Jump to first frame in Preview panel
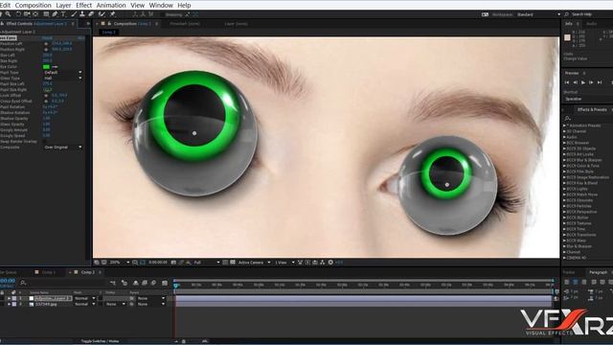Image resolution: width=613 pixels, height=345 pixels. [567, 82]
